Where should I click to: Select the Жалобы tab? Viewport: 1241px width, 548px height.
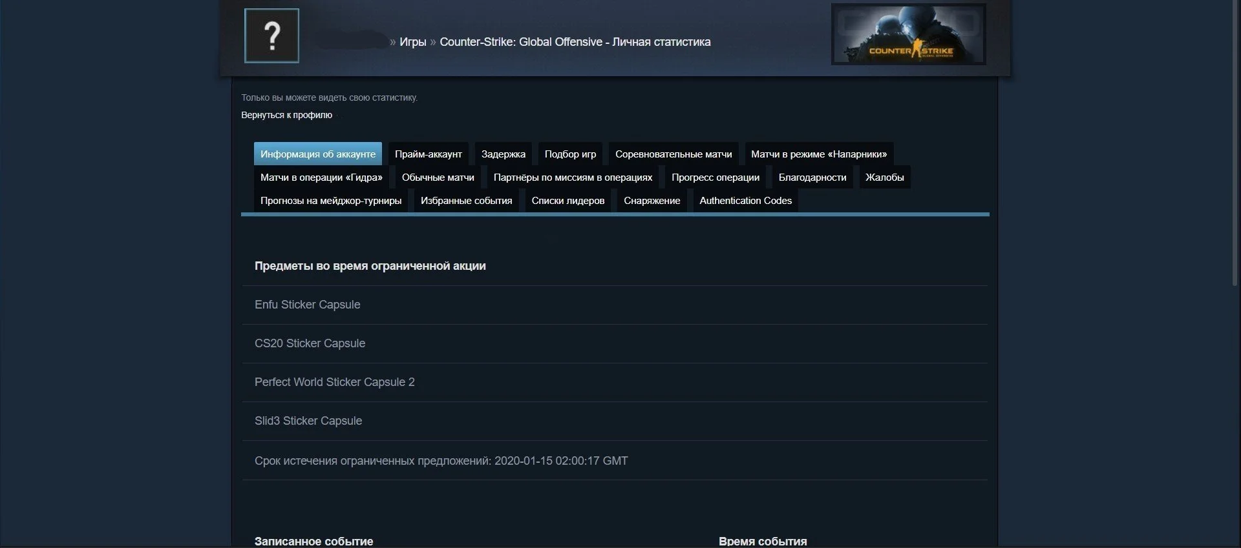pyautogui.click(x=885, y=177)
